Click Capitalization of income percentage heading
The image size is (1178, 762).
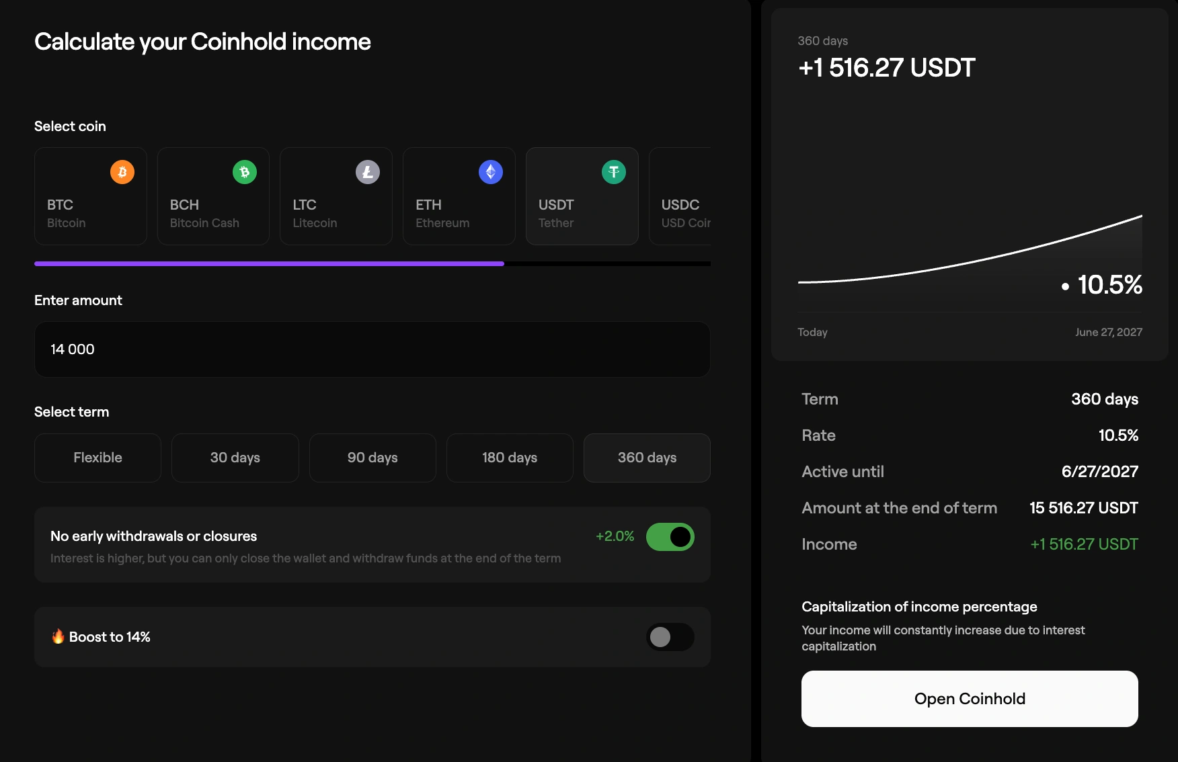pyautogui.click(x=919, y=607)
